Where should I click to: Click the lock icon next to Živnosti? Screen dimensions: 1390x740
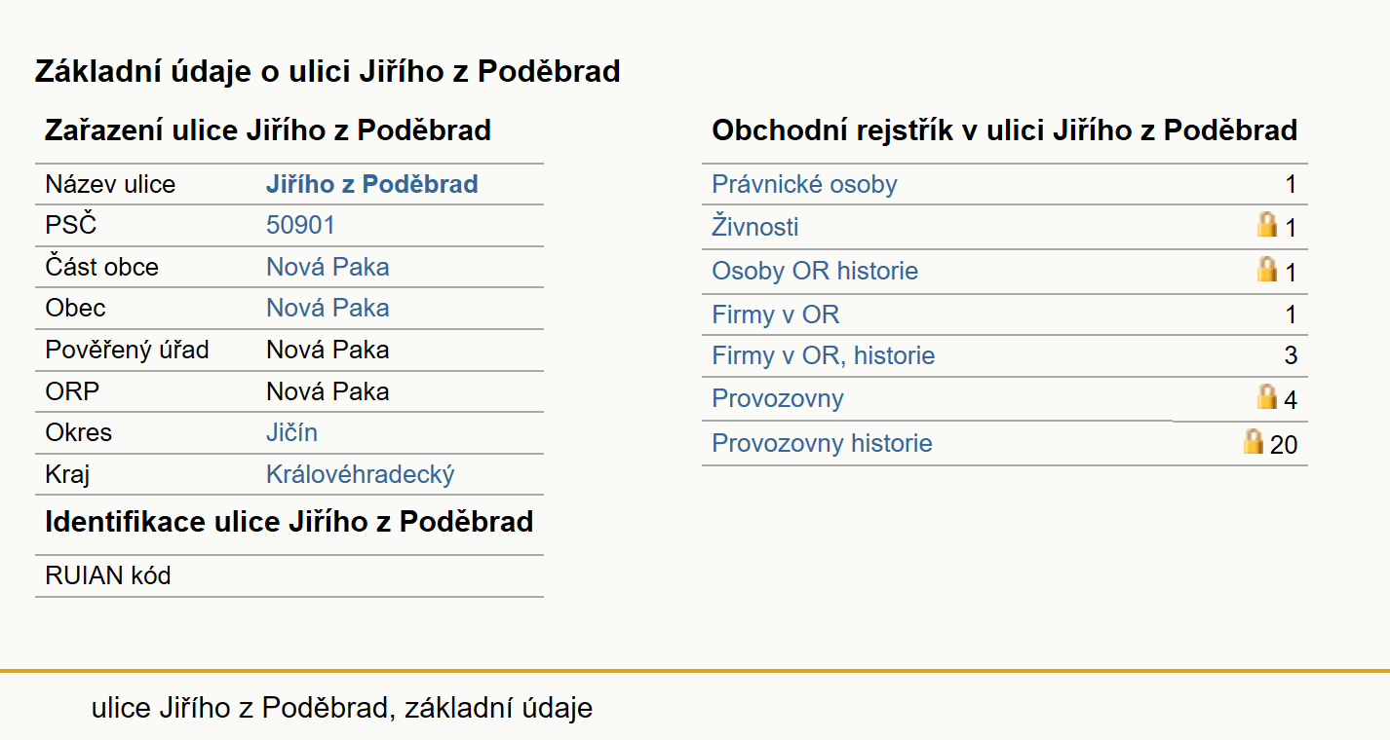coord(1266,225)
